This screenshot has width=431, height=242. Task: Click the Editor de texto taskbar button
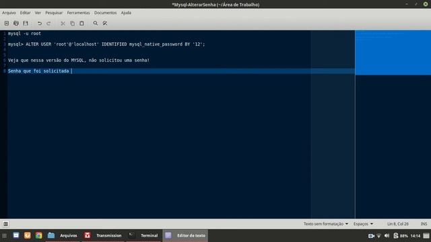185,235
